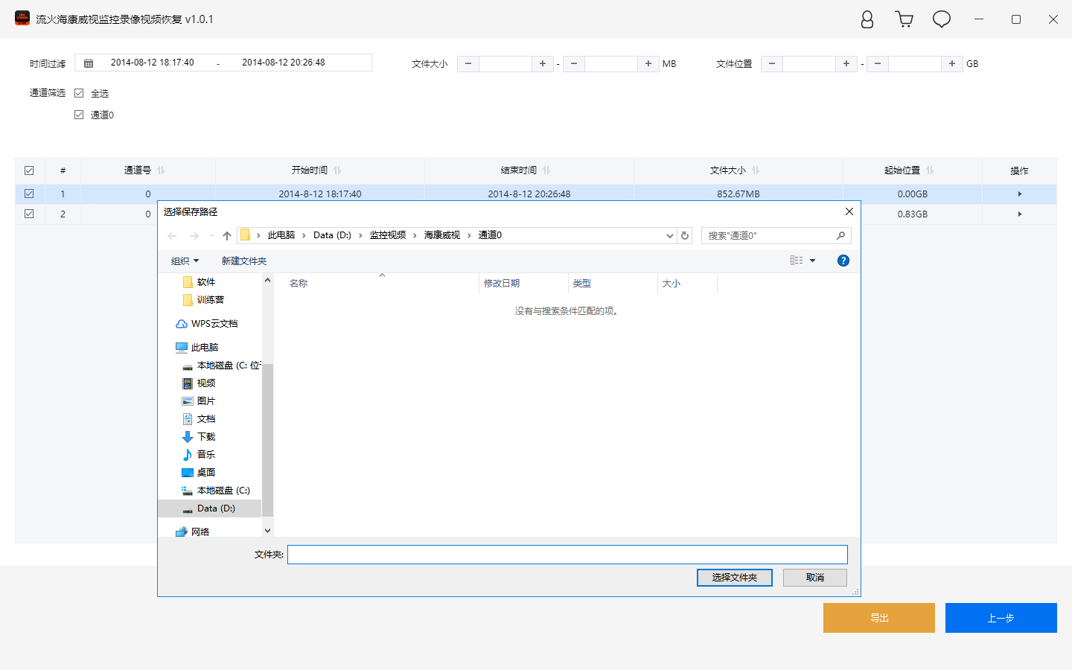Viewport: 1072px width, 670px height.
Task: Expand the address bar history dropdown
Action: (669, 236)
